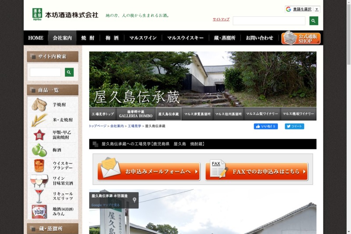The height and width of the screenshot is (234, 351).
Task: Open the マルスウイスキー navigation menu
Action: (x=185, y=38)
